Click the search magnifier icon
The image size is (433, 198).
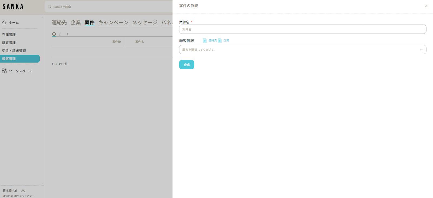click(50, 7)
